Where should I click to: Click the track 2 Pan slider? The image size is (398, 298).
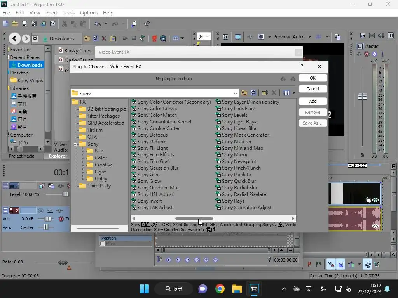coord(46,227)
